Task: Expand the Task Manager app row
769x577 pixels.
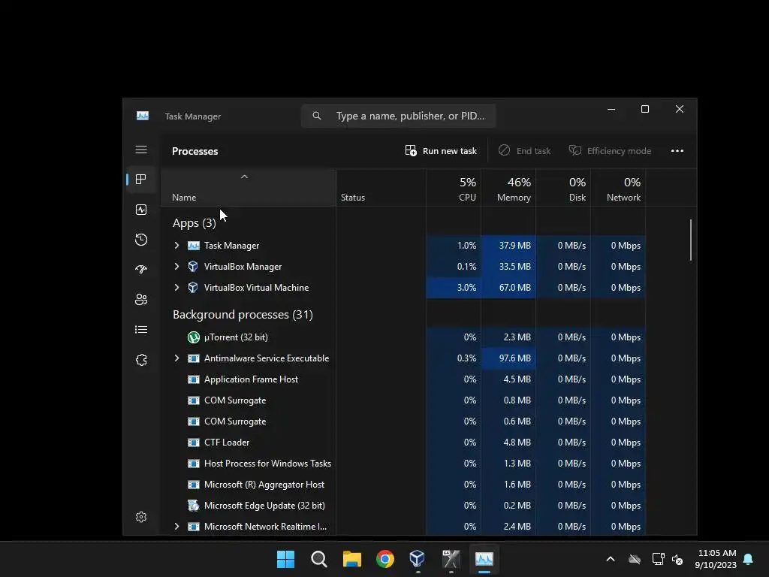Action: [176, 246]
